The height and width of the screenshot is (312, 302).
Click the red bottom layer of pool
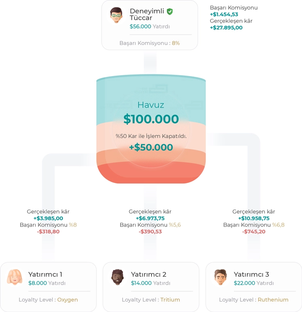click(x=151, y=175)
